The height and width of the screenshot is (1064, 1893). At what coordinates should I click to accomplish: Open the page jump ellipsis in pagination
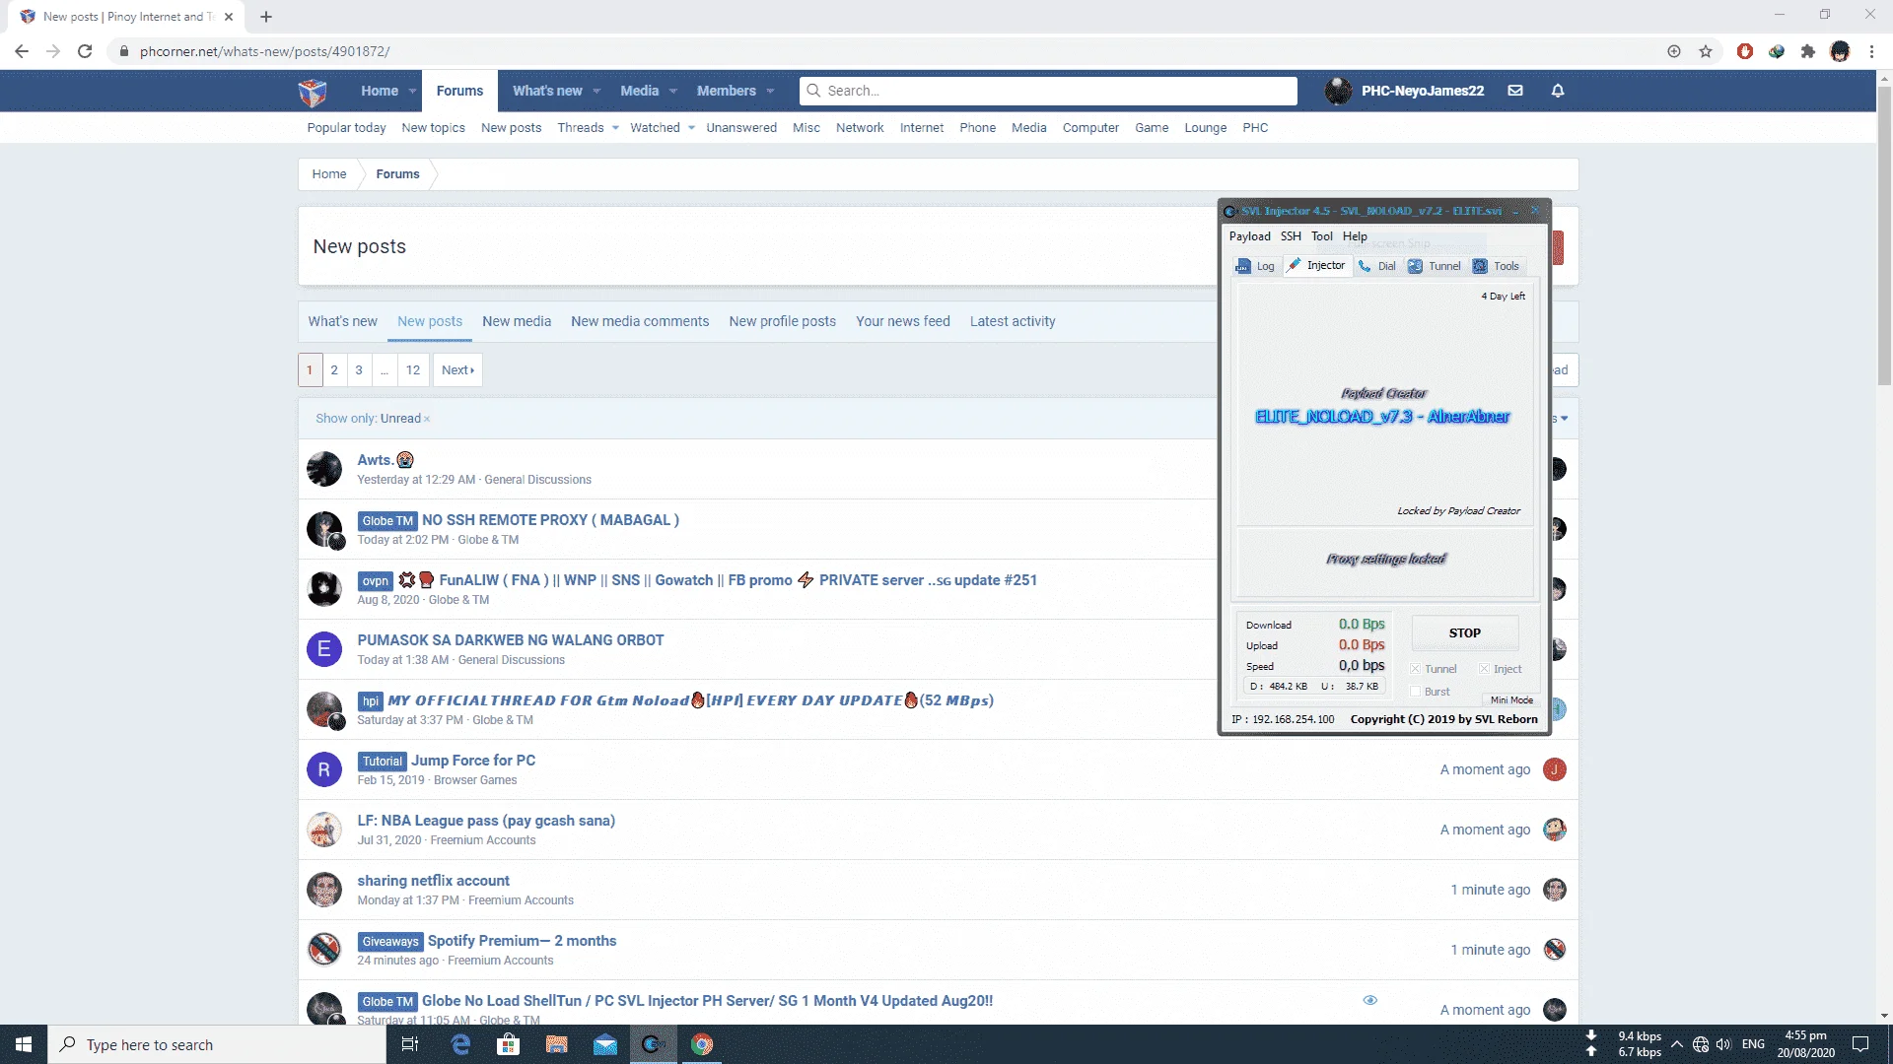[385, 370]
